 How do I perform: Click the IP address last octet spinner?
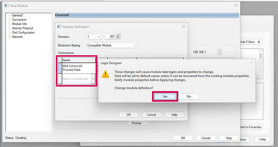click(x=219, y=52)
